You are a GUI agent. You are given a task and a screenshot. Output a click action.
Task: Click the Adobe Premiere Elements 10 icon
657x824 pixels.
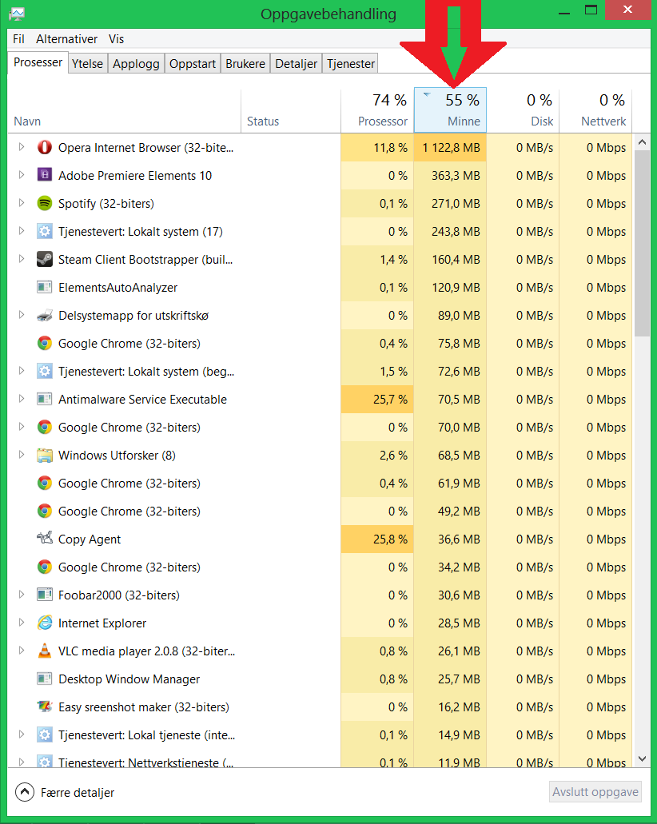pos(45,176)
